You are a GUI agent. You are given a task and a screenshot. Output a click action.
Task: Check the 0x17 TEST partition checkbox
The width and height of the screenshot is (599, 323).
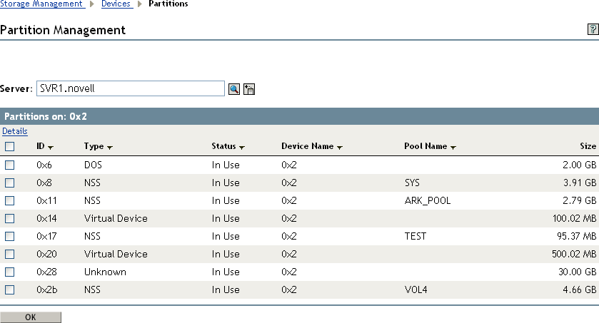pyautogui.click(x=9, y=236)
